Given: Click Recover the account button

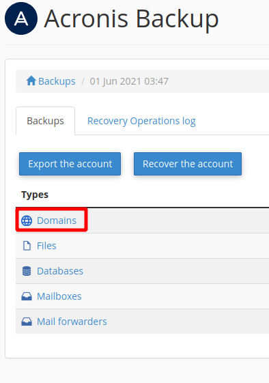Looking at the screenshot, I should pos(188,164).
